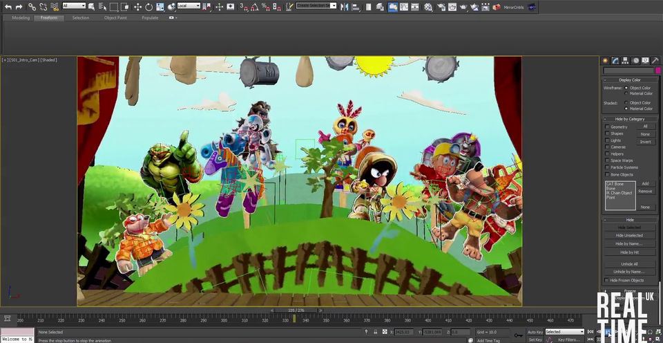Open the Utilities hammer panel icon
This screenshot has height=343, width=663.
tap(655, 61)
